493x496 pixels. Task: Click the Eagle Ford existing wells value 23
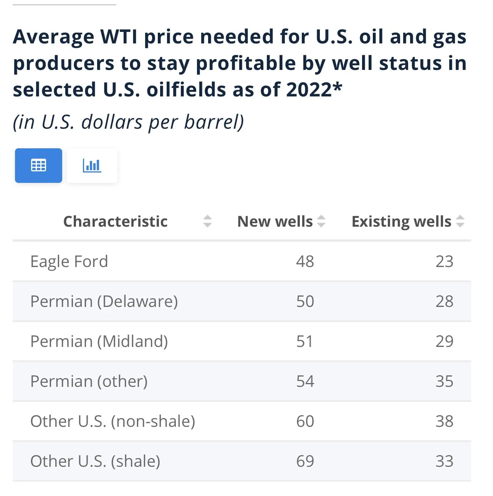coord(444,261)
